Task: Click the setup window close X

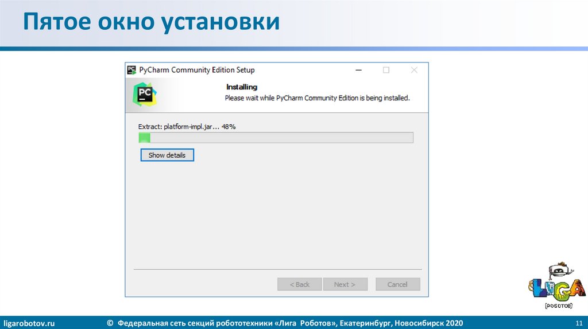Action: (414, 70)
